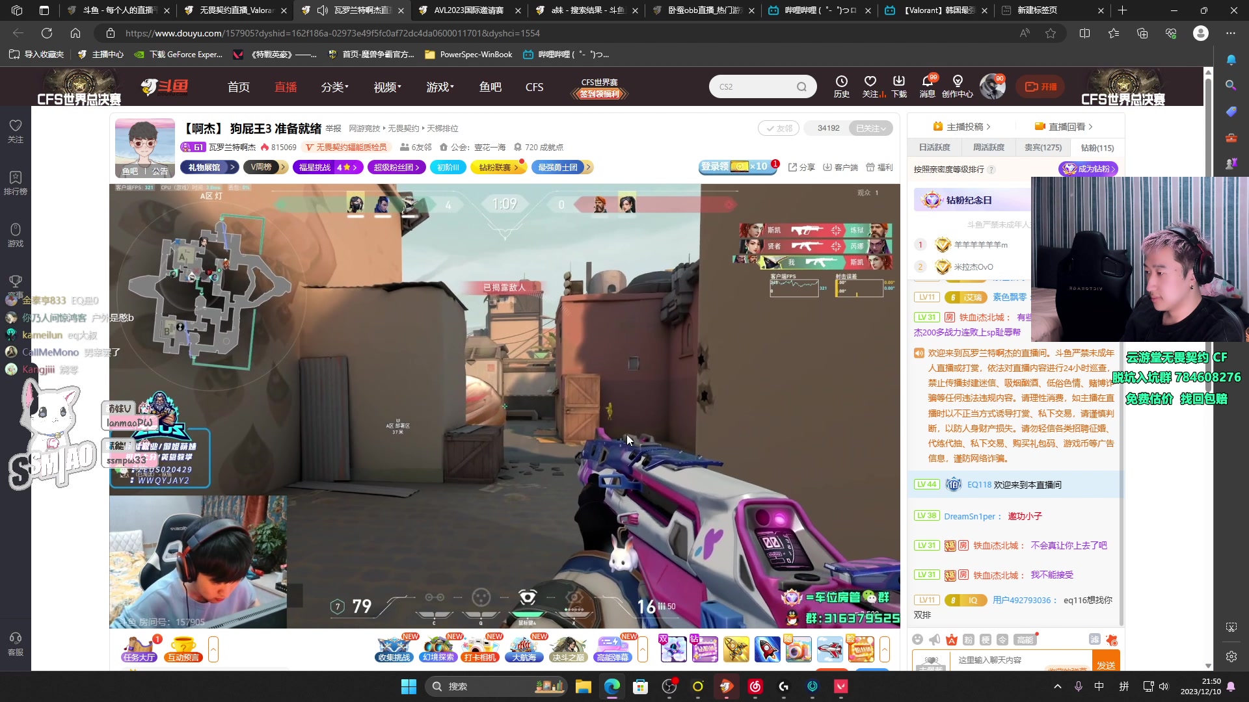Click 互动预言 trophy icon
Screen dimensions: 1249x702
(x=183, y=649)
